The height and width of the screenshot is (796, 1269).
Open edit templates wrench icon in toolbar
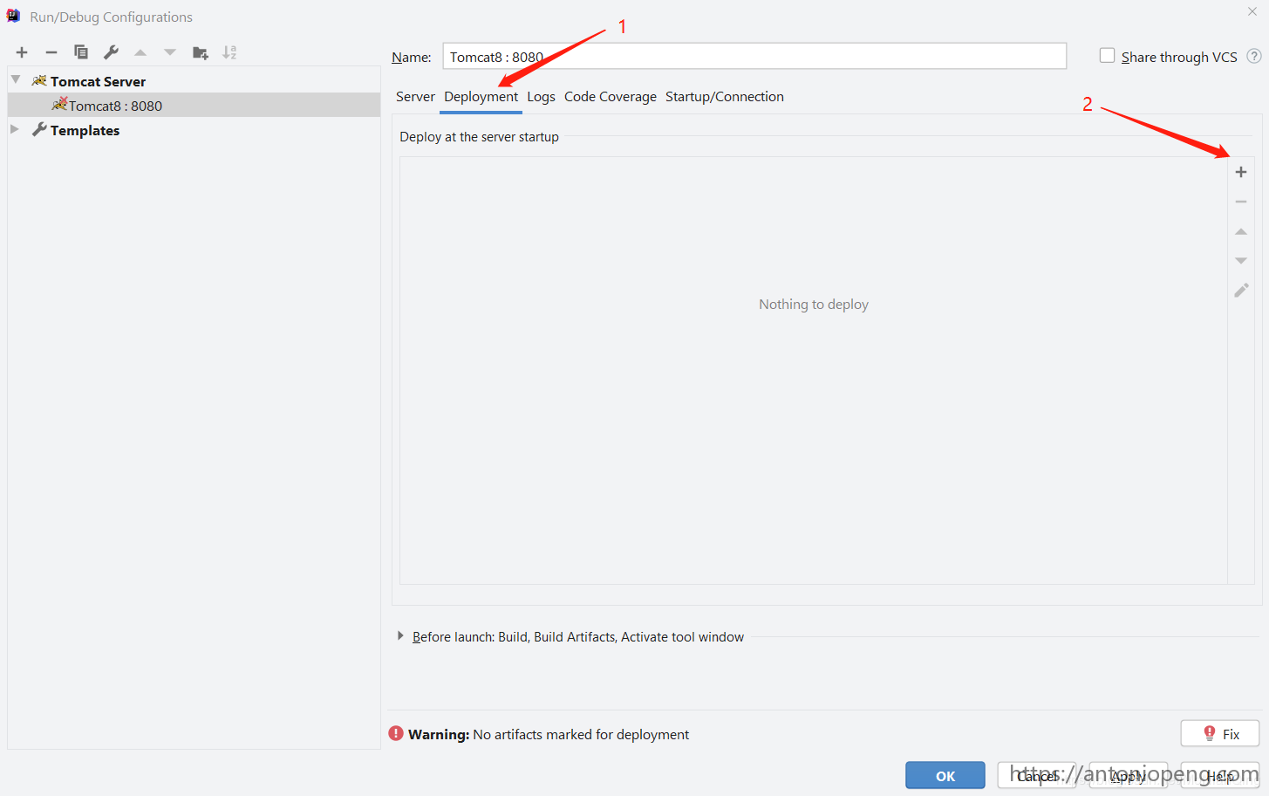(111, 52)
